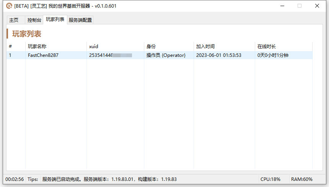329x187 pixels.
Task: Click the app logo icon in title bar
Action: tap(9, 6)
